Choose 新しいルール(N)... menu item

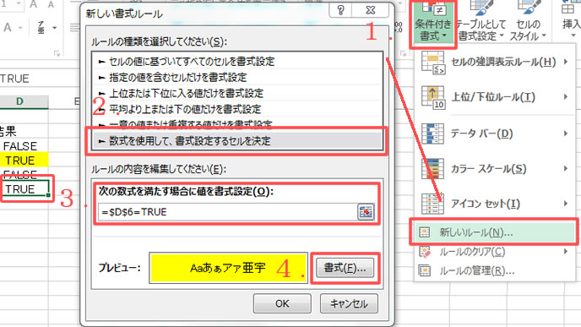pos(495,232)
